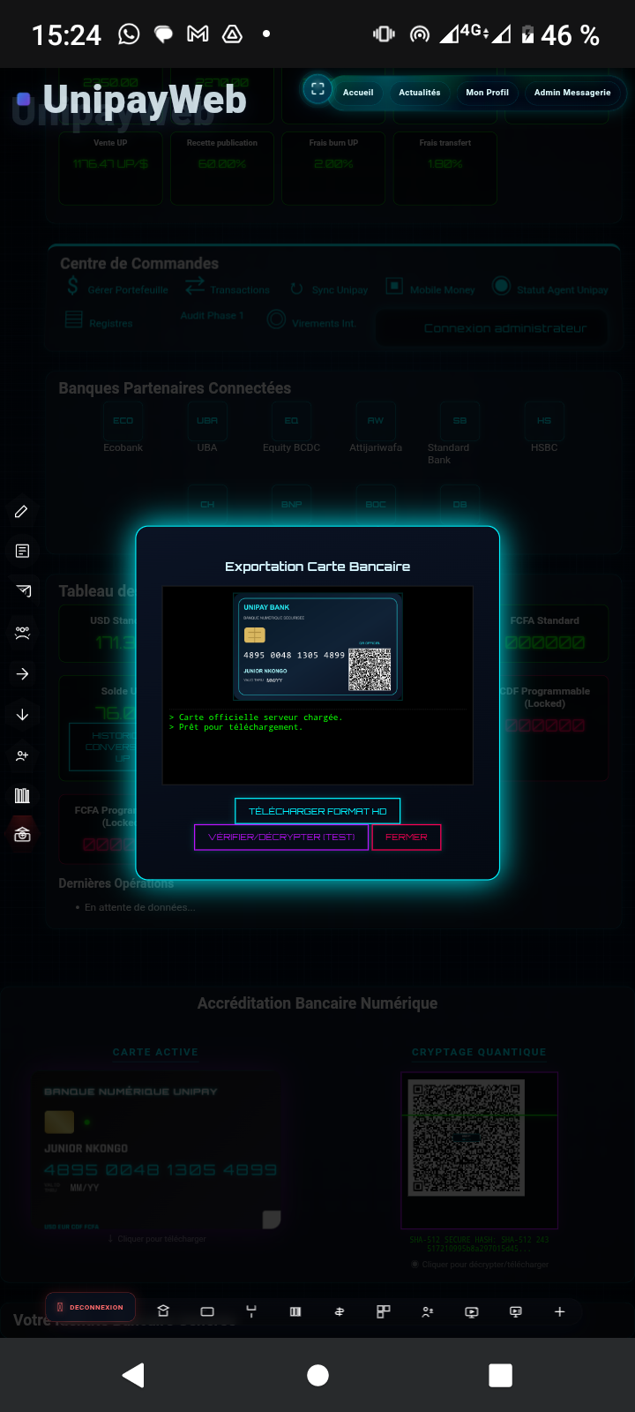Click the DECONNEXION button
The width and height of the screenshot is (635, 1412).
click(90, 1307)
